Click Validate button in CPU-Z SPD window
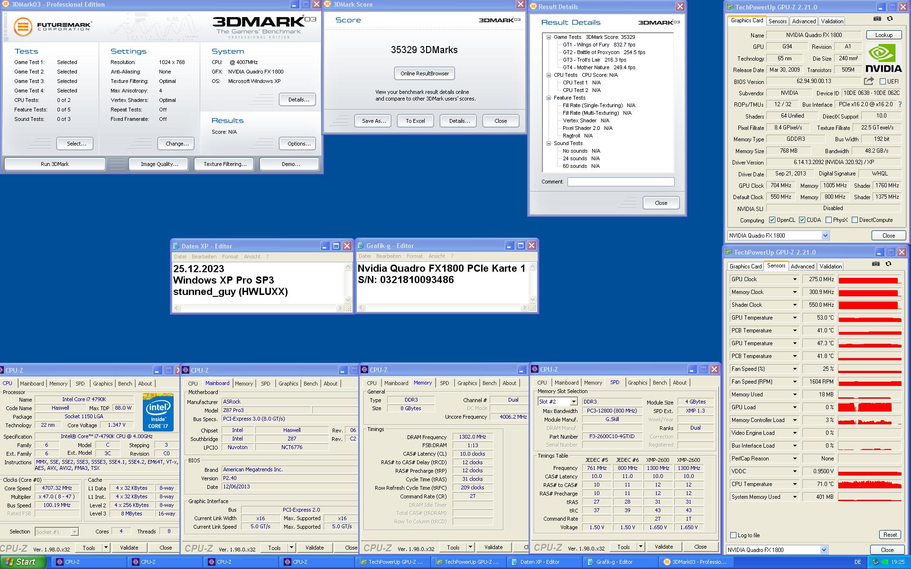 (x=663, y=547)
